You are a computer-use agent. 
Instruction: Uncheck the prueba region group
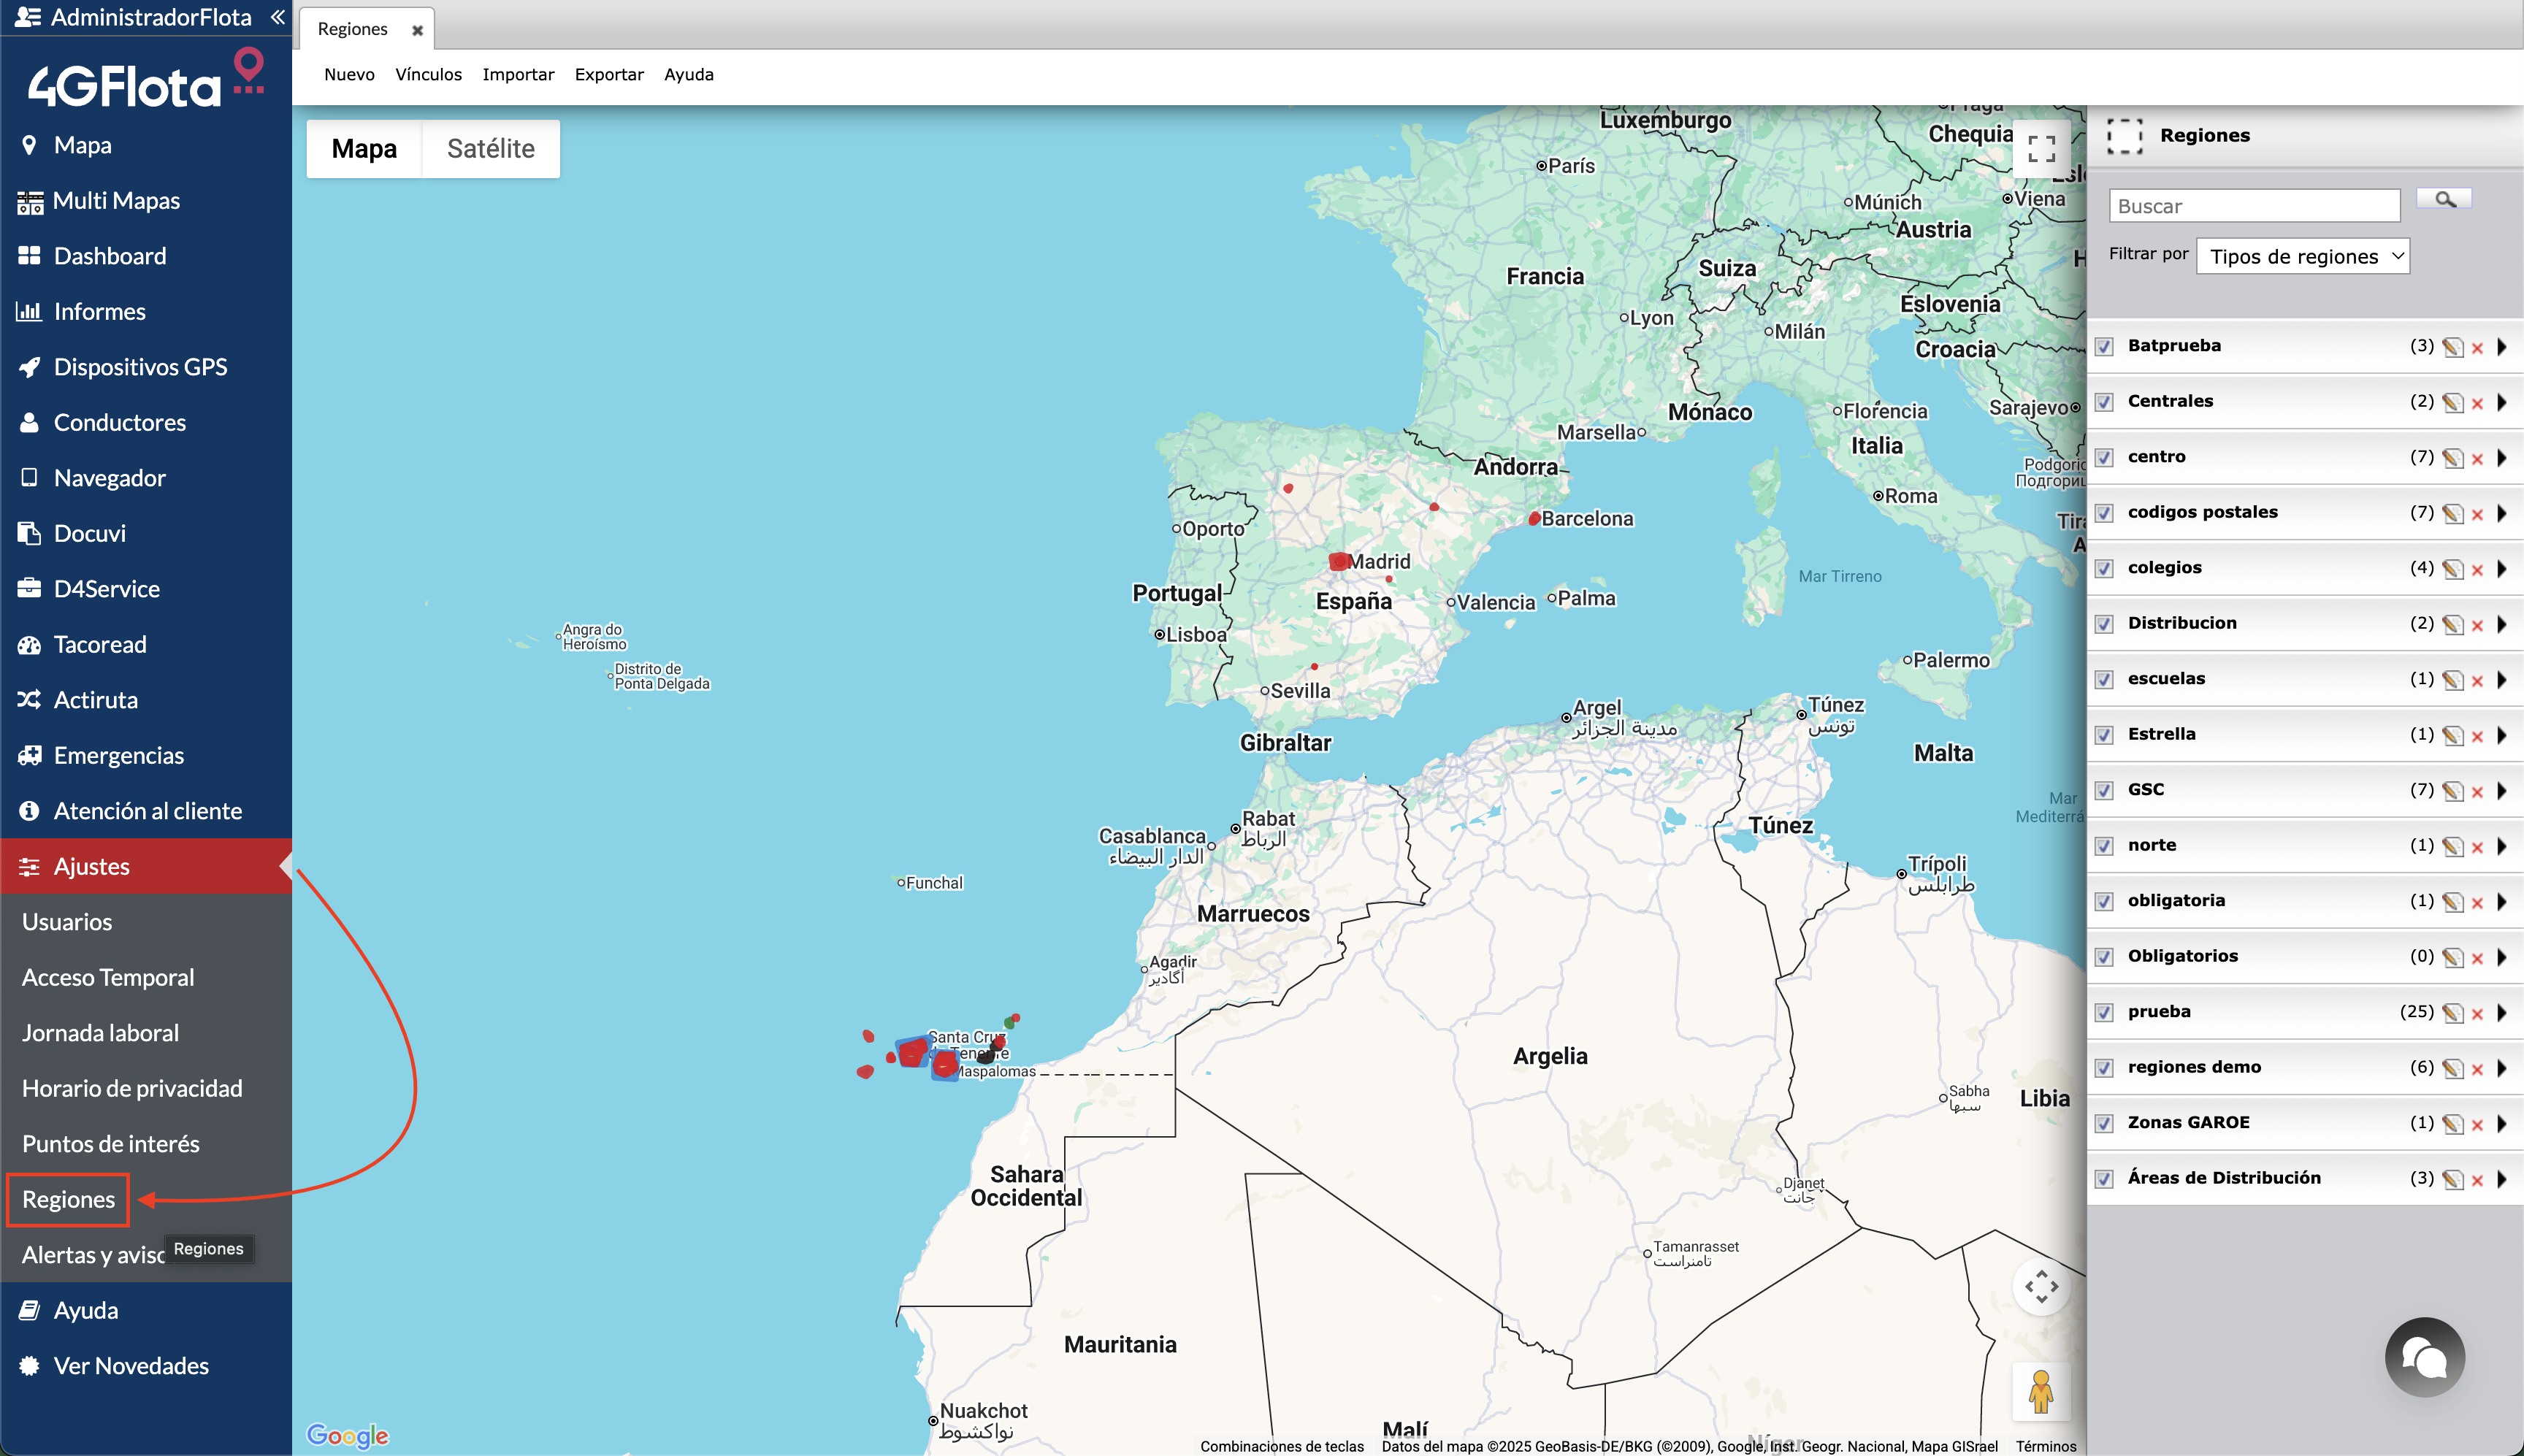click(2105, 1011)
